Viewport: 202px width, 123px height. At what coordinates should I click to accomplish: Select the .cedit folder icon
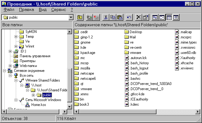click(x=77, y=32)
